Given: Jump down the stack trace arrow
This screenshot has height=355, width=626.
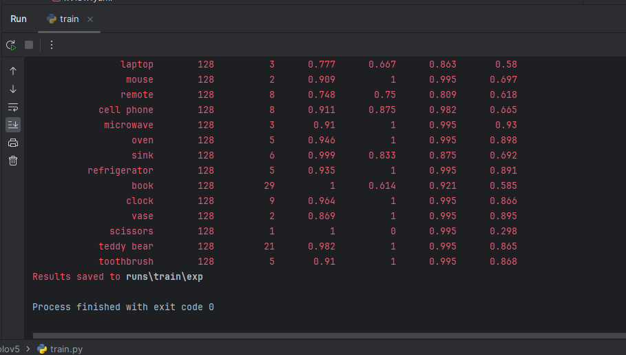Looking at the screenshot, I should pos(13,89).
